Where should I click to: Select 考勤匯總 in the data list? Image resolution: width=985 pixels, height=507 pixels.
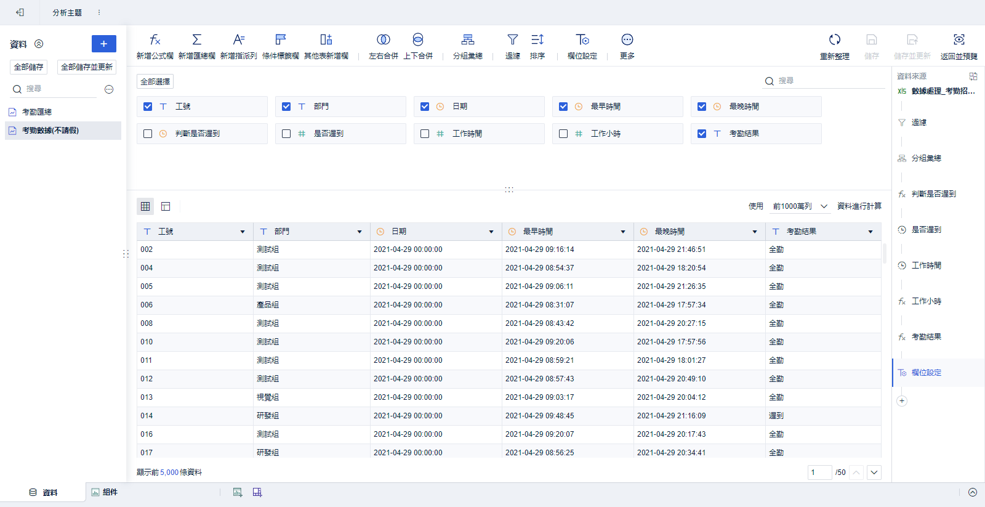click(x=37, y=112)
